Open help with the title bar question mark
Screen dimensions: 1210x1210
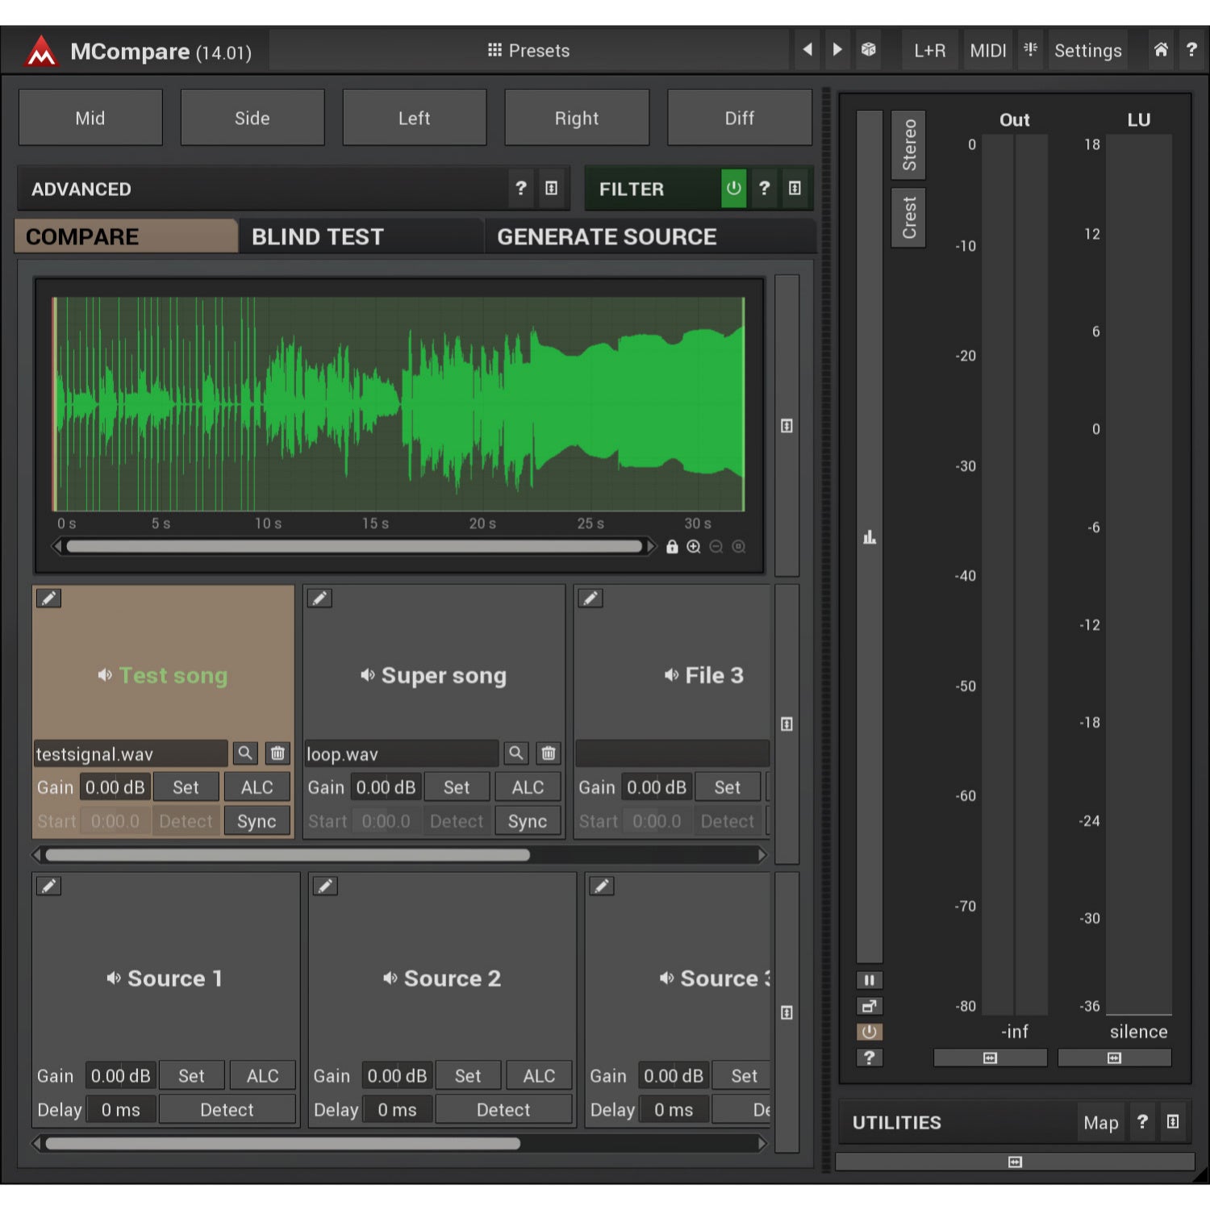(1191, 50)
